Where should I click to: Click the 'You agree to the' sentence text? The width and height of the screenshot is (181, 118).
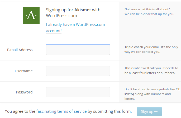[20, 111]
